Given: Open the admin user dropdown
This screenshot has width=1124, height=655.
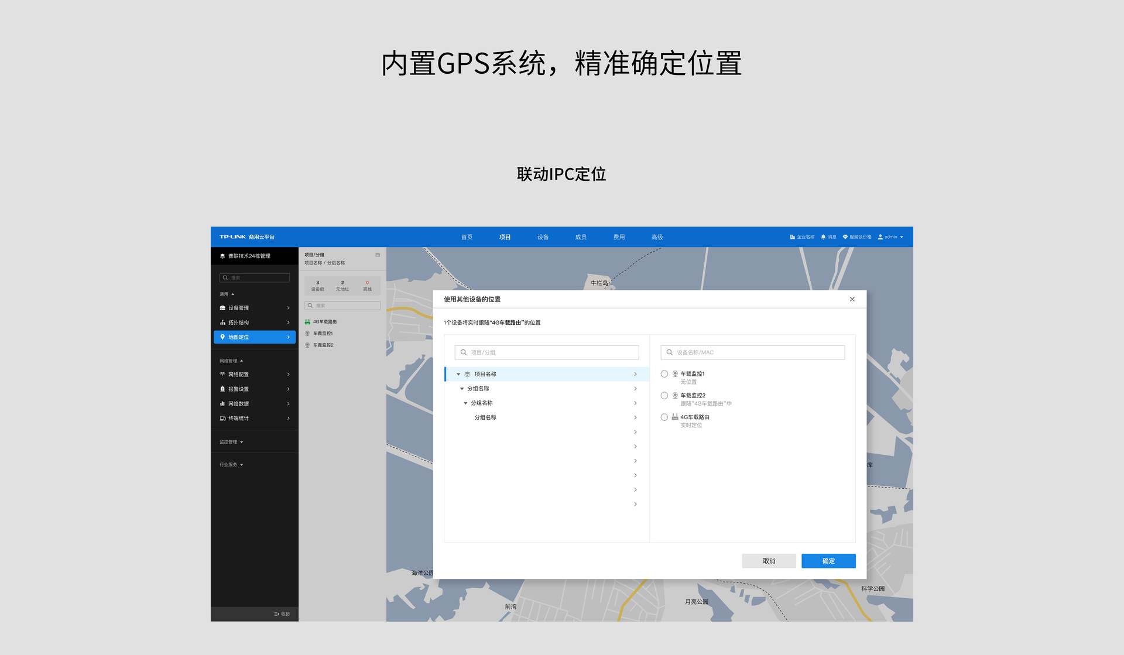Looking at the screenshot, I should coord(890,237).
